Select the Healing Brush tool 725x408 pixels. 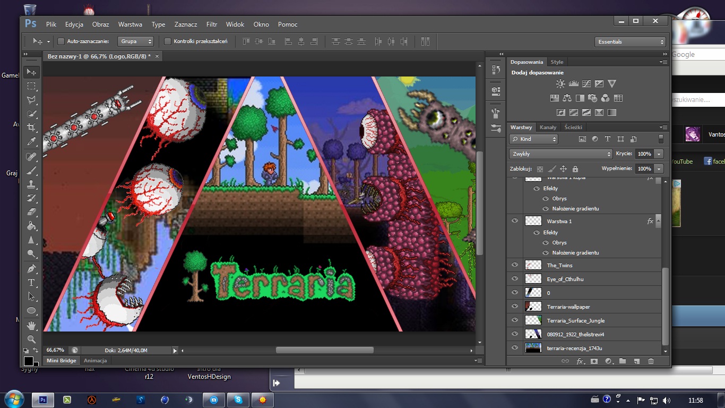pos(32,157)
